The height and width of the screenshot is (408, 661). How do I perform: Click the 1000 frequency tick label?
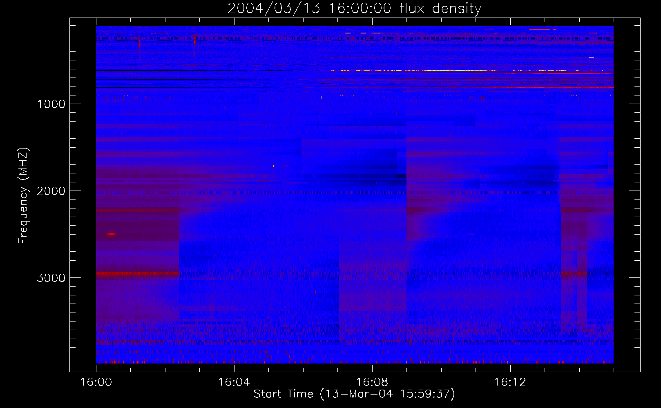(x=51, y=104)
